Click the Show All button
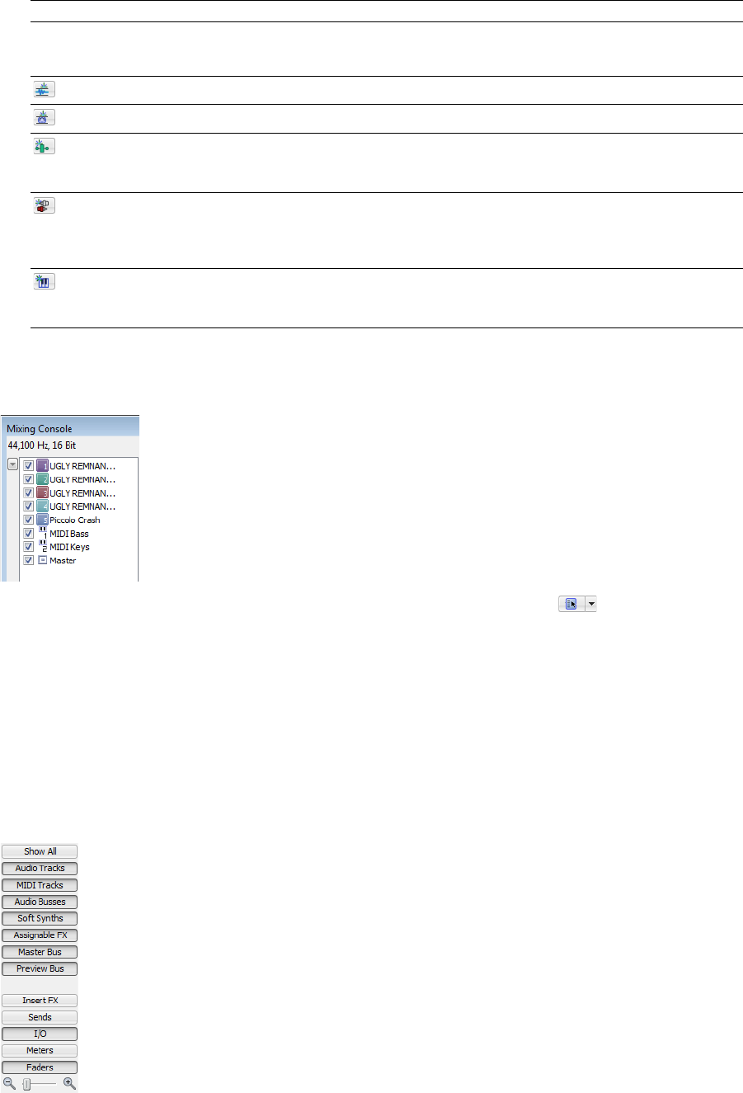 pyautogui.click(x=40, y=851)
